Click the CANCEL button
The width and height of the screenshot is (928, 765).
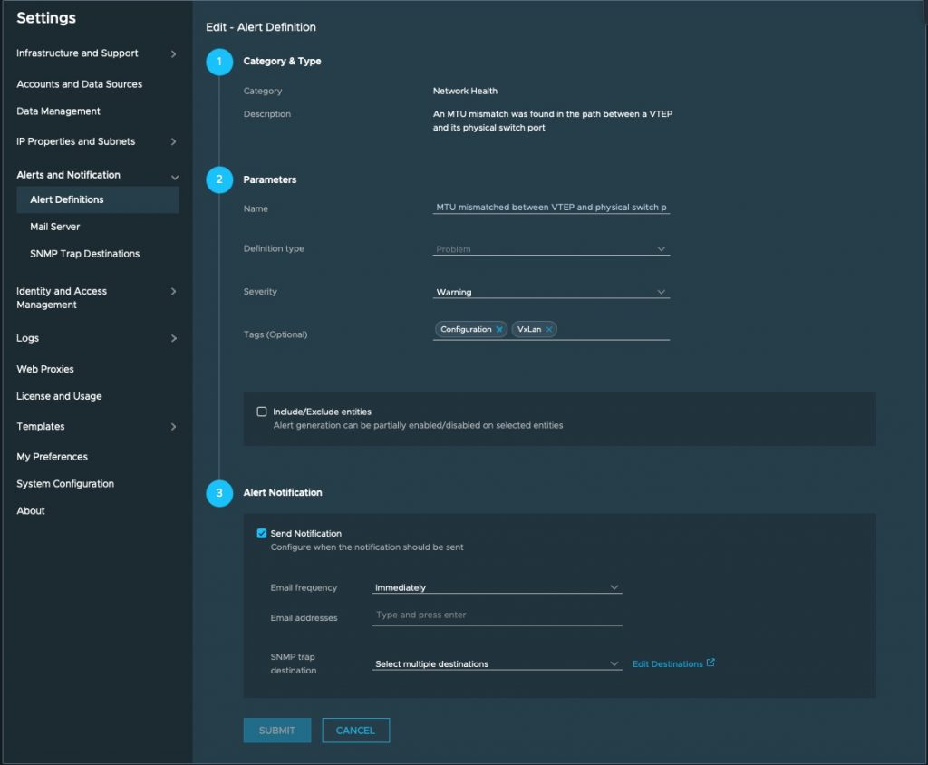(355, 730)
